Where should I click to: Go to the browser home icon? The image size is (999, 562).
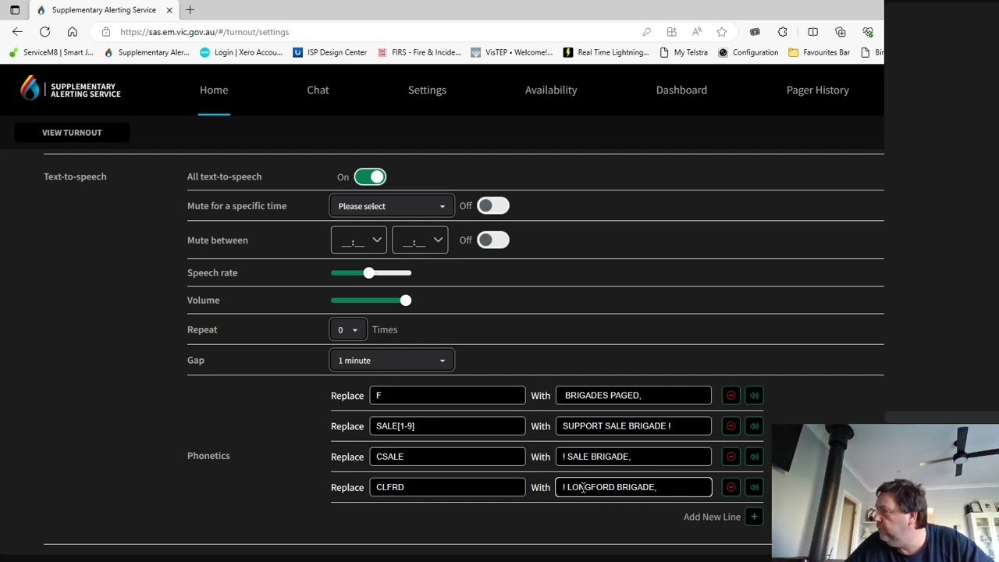(72, 32)
